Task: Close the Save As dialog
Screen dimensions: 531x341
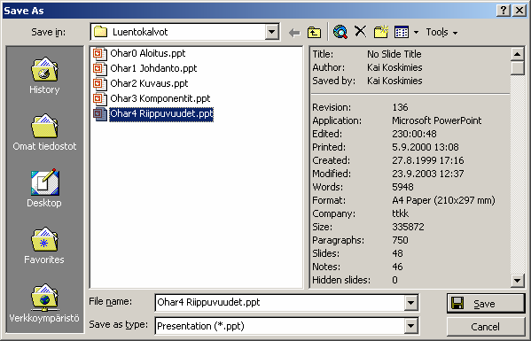Action: click(x=519, y=11)
